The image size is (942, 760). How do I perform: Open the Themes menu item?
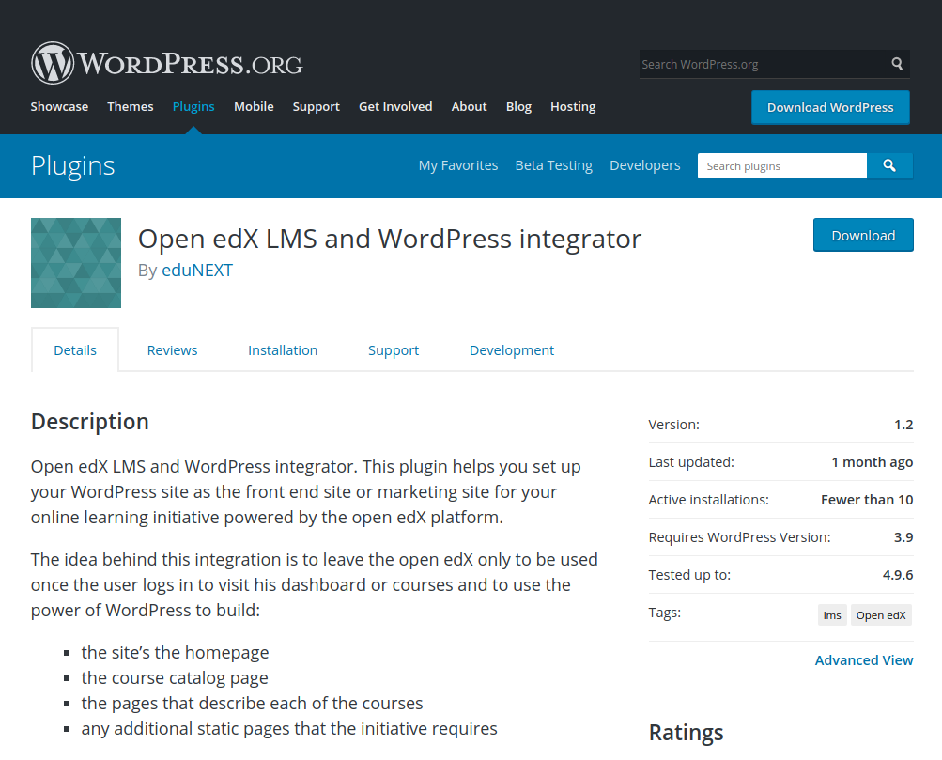click(x=131, y=106)
